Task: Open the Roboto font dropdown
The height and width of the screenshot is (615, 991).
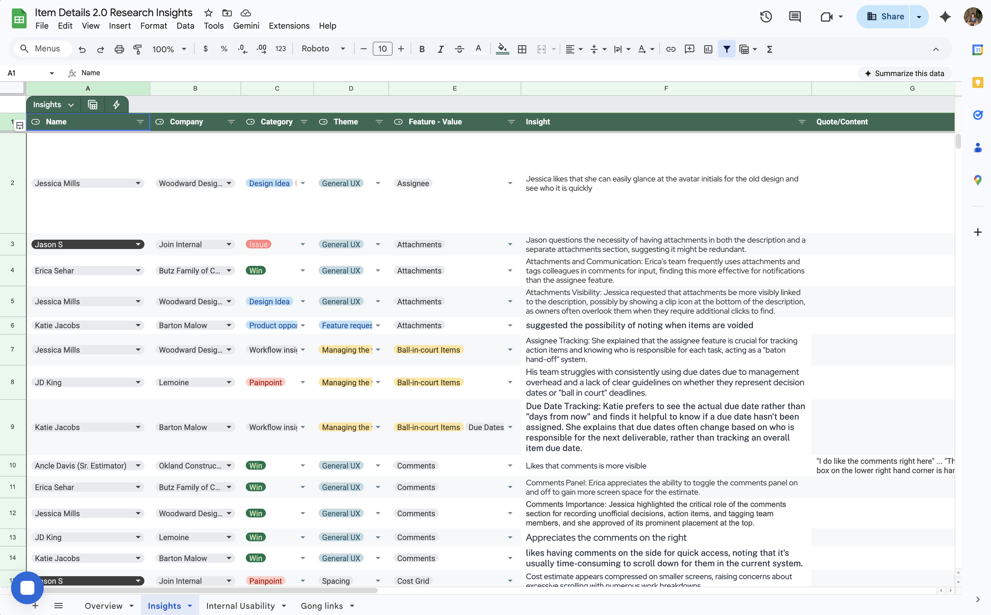Action: tap(323, 49)
